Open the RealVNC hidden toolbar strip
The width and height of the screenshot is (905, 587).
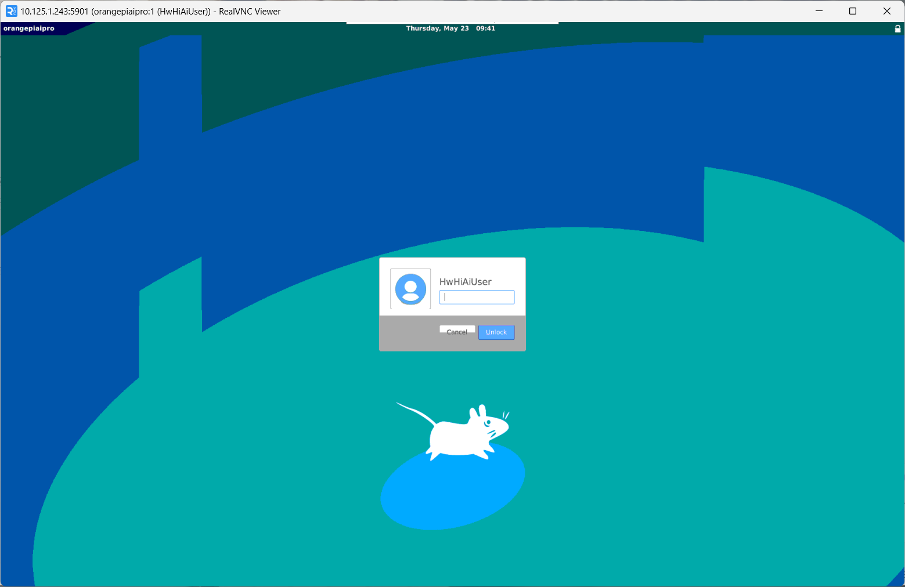[452, 23]
